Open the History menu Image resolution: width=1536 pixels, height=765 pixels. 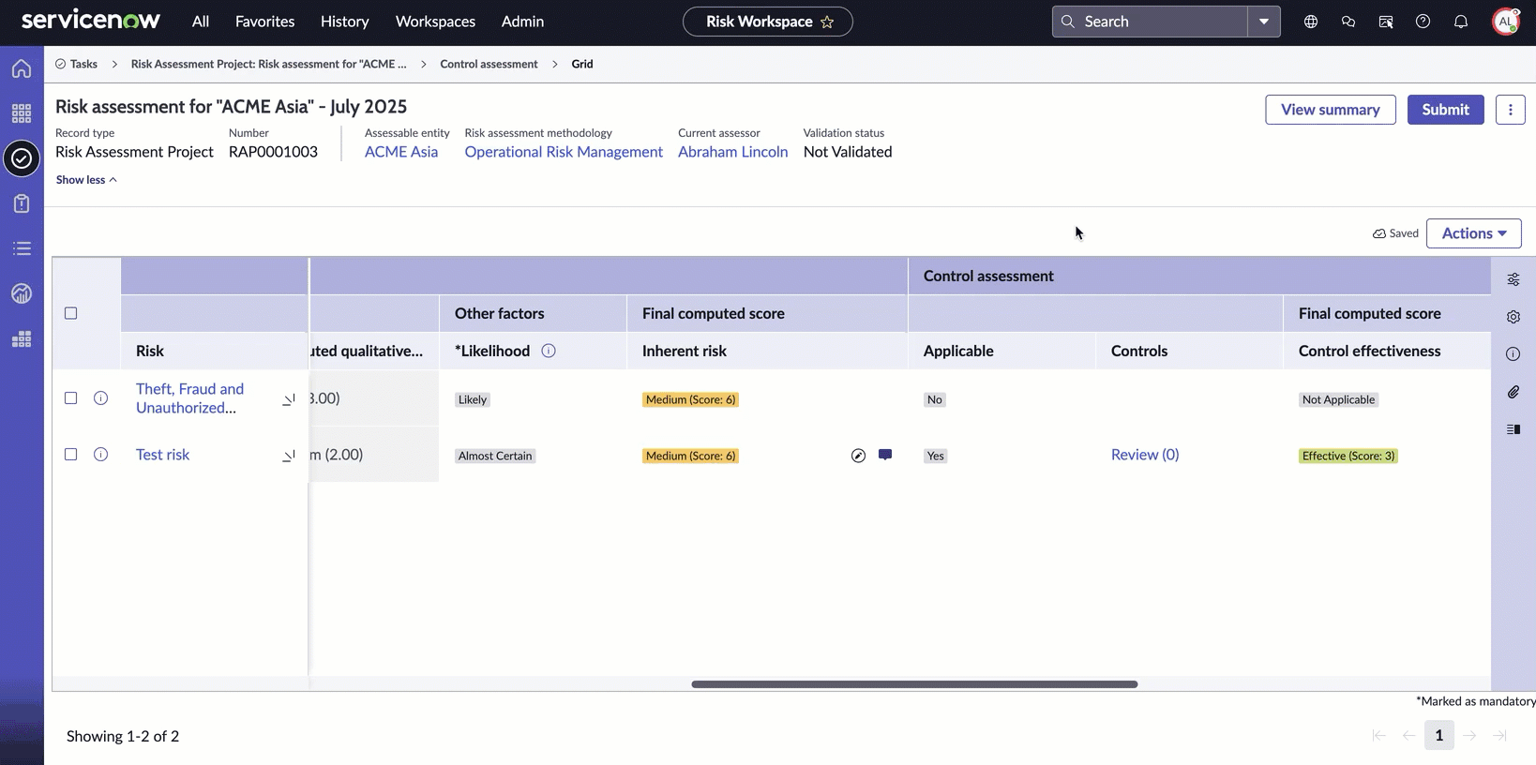point(344,22)
